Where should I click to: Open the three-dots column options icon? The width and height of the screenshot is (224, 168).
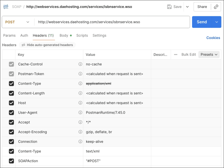[176, 55]
